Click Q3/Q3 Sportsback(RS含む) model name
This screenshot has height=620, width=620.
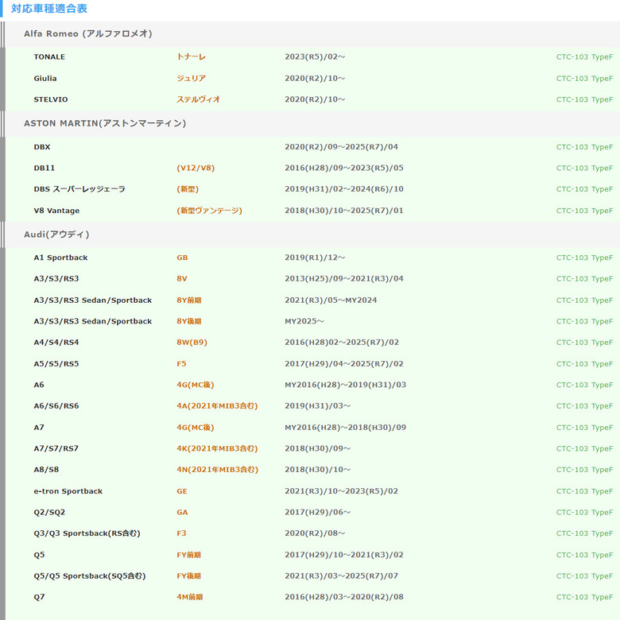tap(87, 533)
